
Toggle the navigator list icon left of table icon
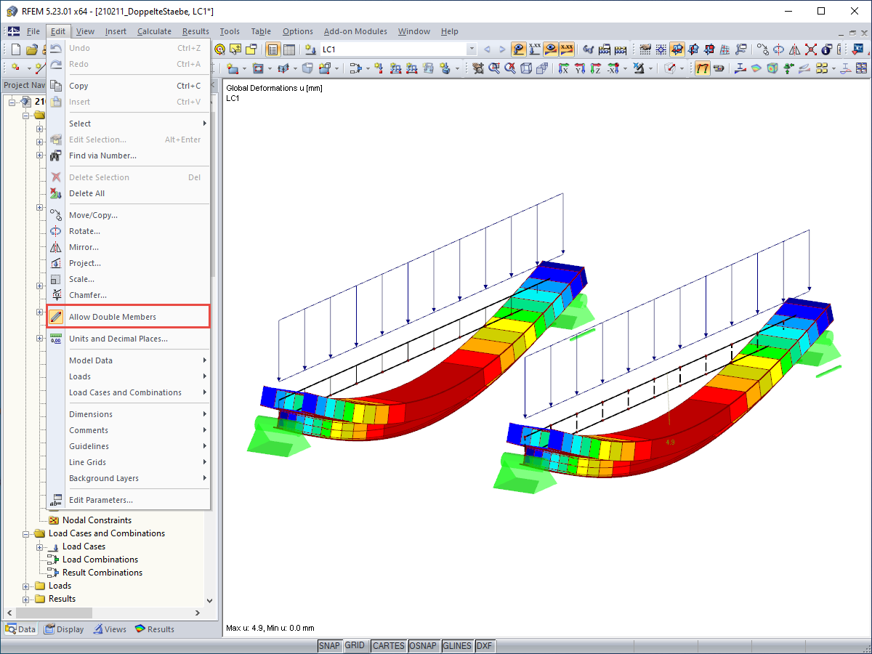click(273, 49)
